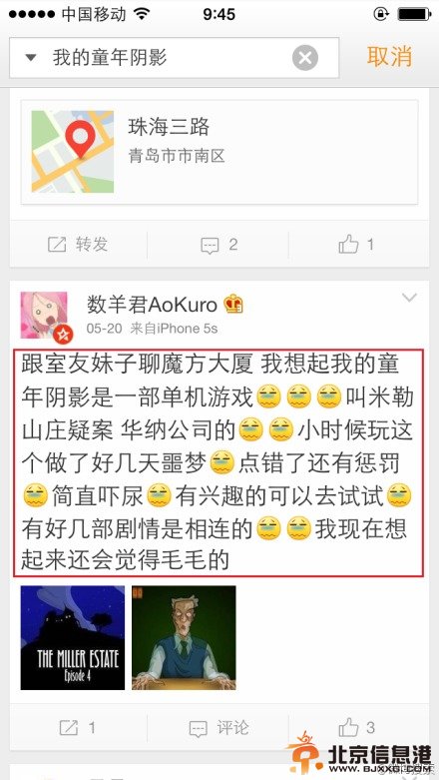The height and width of the screenshot is (780, 439).
Task: Clear the search field with the X icon
Action: 304,58
